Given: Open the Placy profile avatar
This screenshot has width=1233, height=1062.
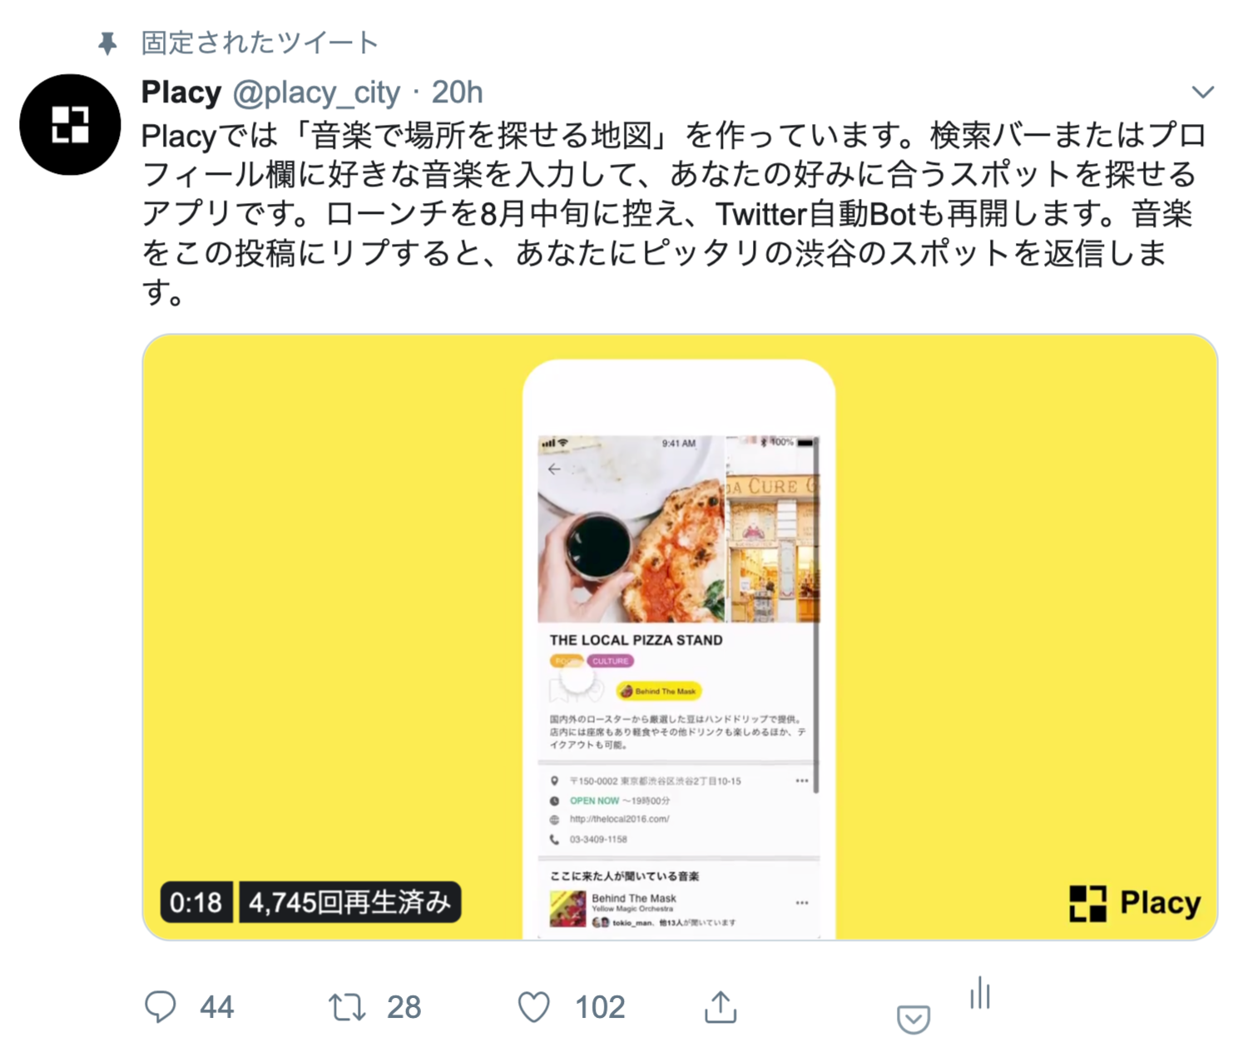Looking at the screenshot, I should coord(70,124).
